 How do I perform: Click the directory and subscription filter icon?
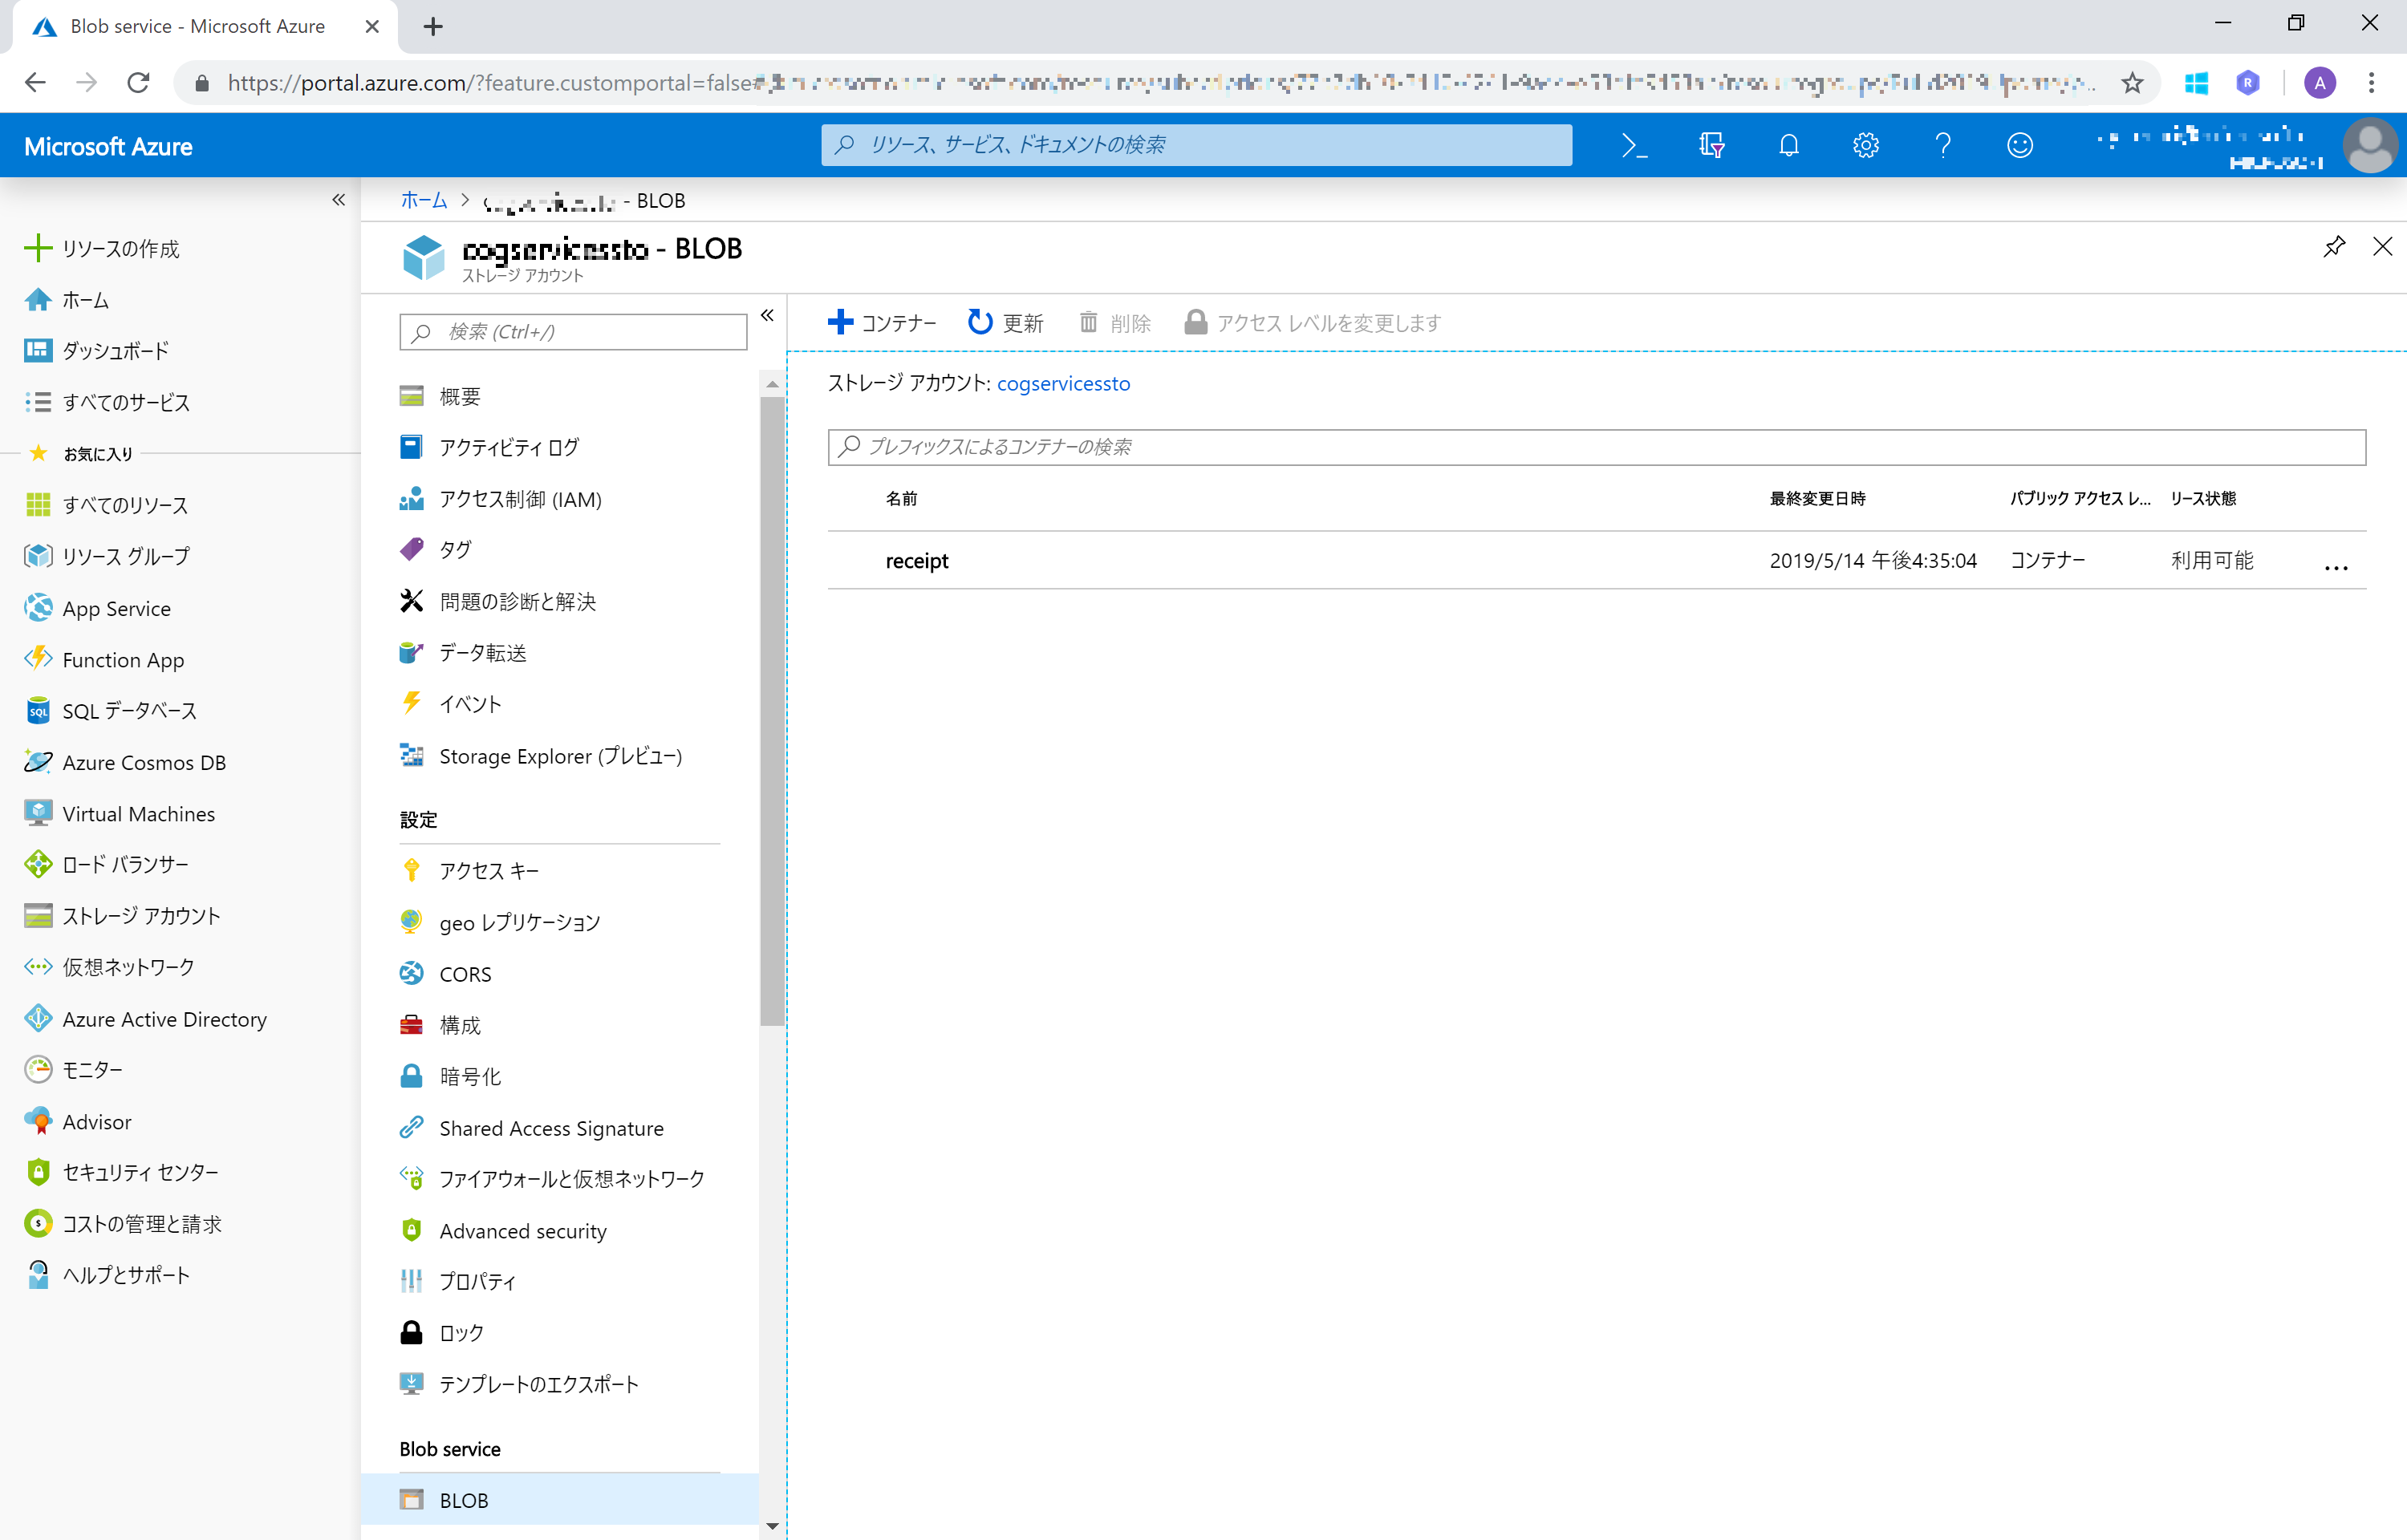point(1711,146)
